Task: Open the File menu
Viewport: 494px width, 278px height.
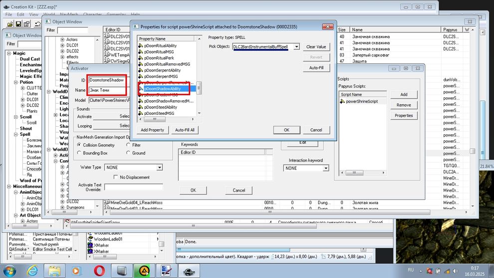Action: coord(9,14)
